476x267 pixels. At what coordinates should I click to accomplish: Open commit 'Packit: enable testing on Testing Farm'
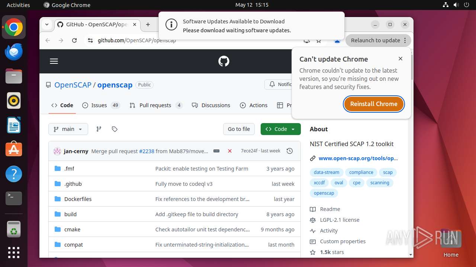202,169
